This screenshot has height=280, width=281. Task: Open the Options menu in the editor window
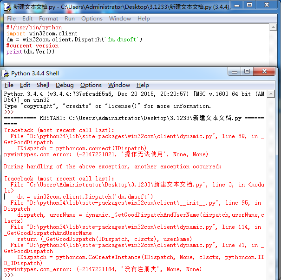pyautogui.click(x=91, y=19)
